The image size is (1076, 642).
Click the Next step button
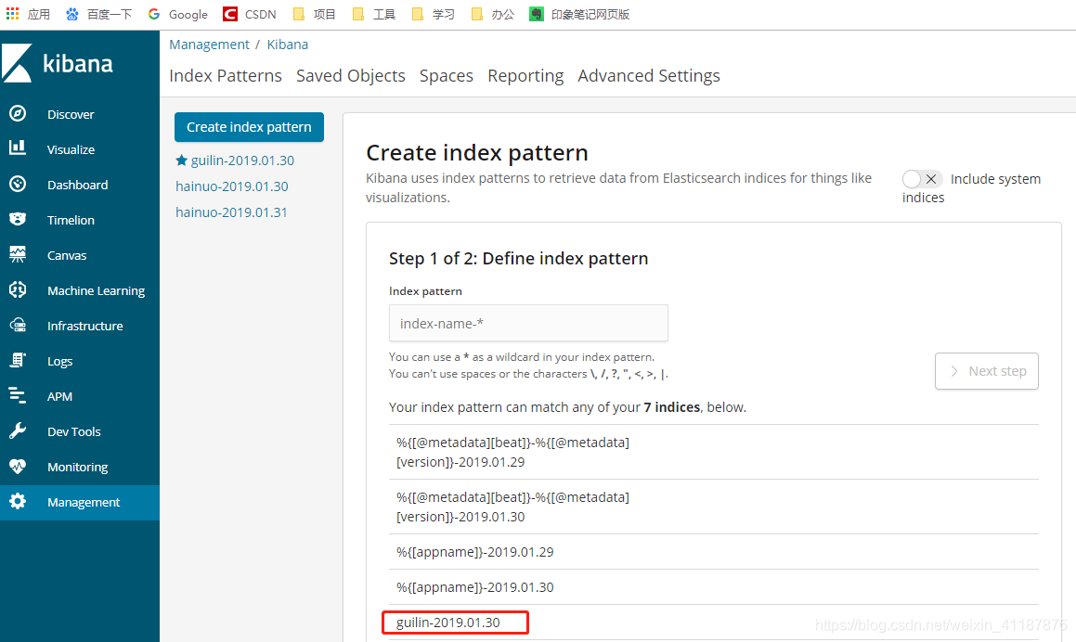986,371
